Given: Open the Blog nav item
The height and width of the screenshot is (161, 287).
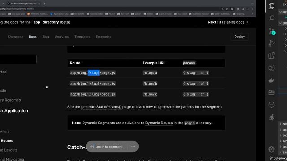Looking at the screenshot, I should tap(46, 37).
